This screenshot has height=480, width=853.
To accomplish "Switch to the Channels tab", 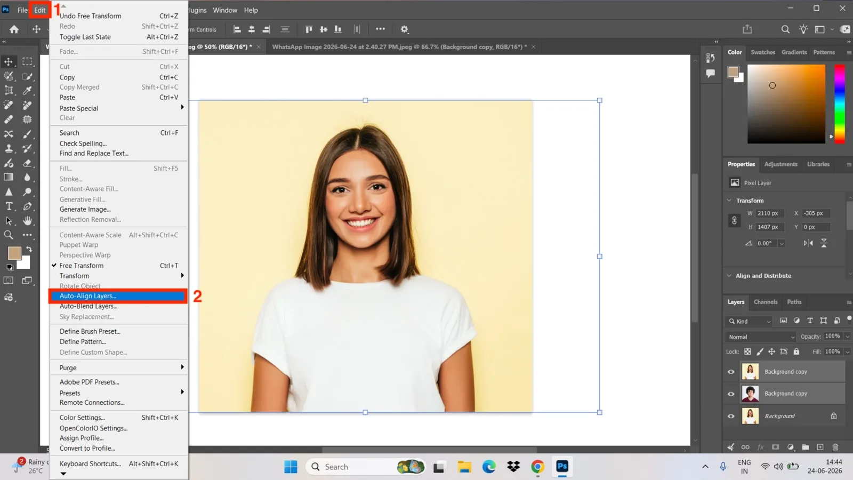I will [x=766, y=302].
